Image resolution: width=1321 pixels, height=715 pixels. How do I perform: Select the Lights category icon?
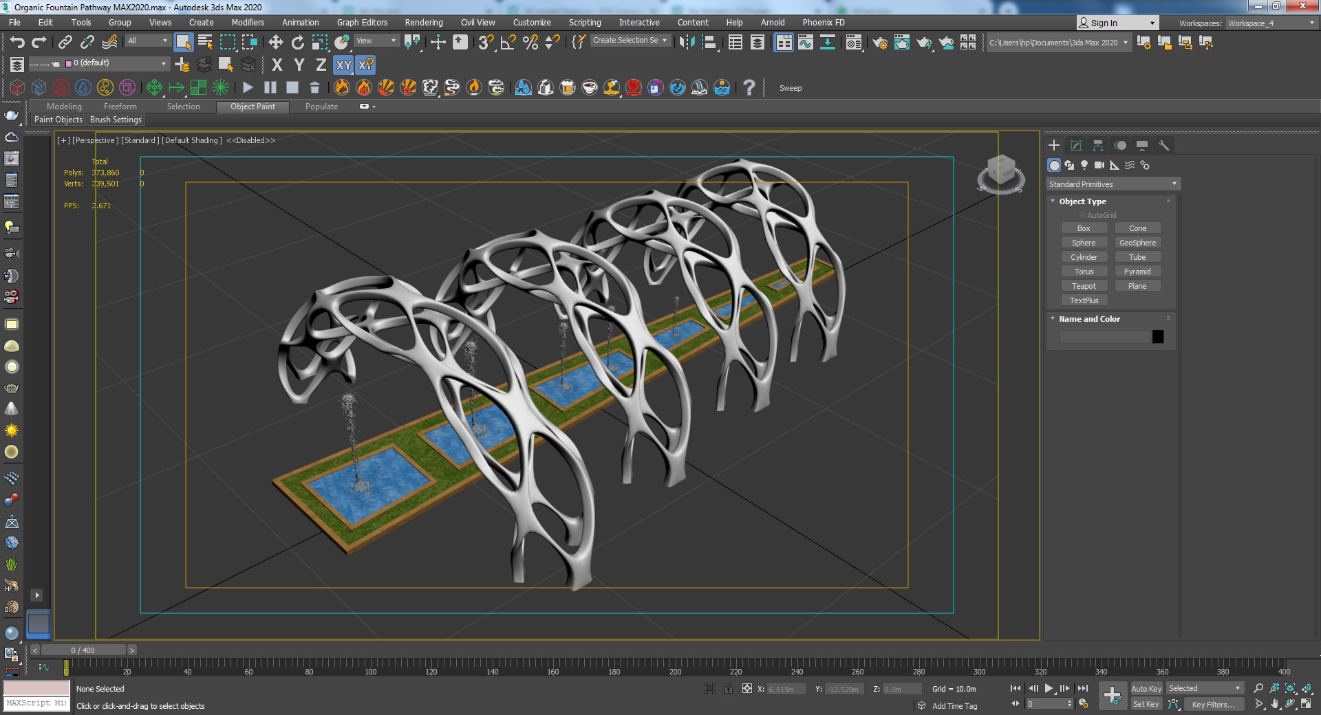1084,165
